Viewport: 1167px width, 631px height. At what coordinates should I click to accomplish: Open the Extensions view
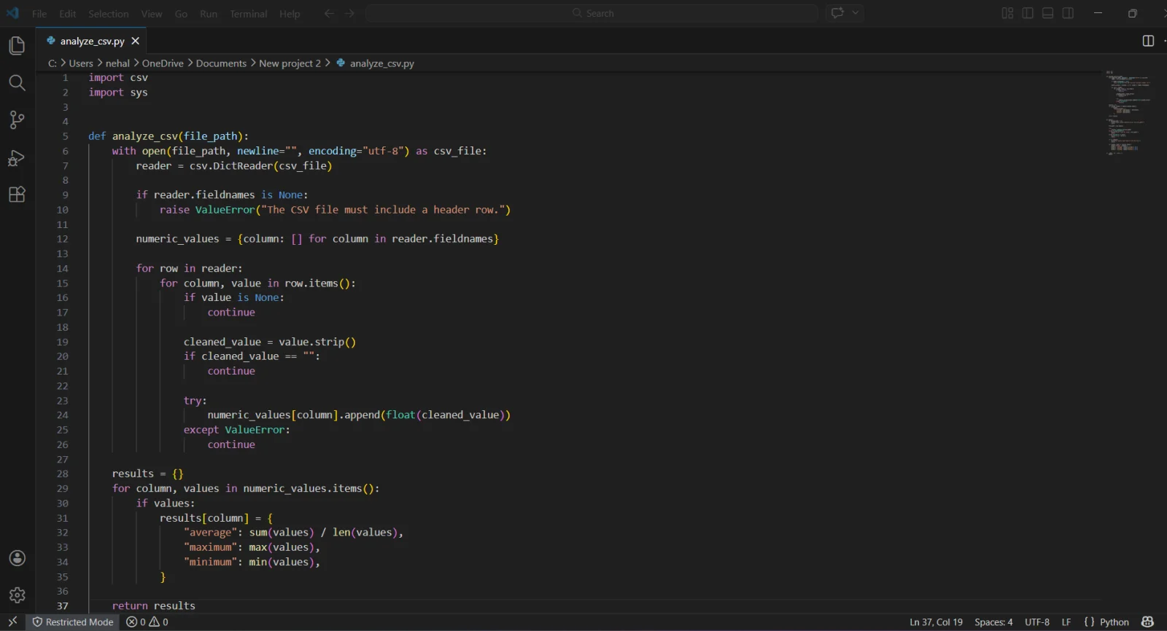click(x=17, y=195)
